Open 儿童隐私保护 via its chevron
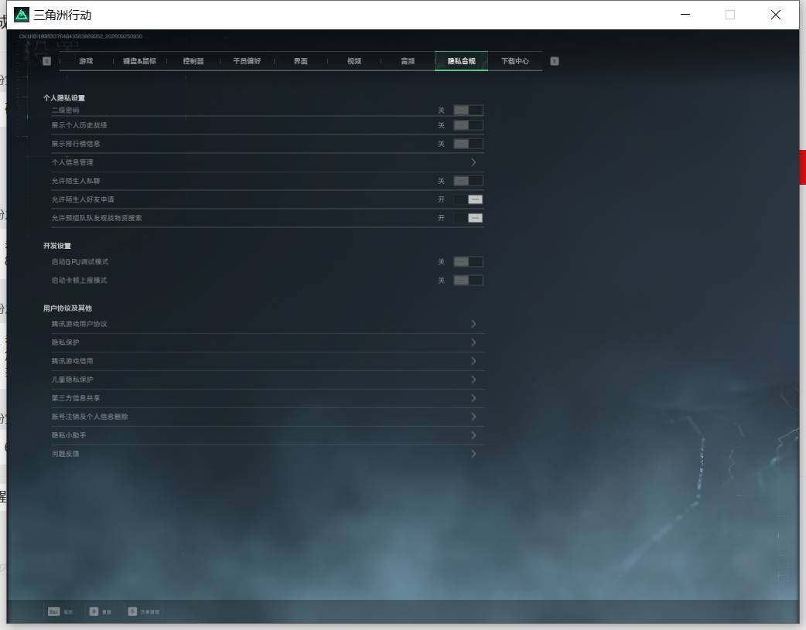Screen dimensions: 806x630 coord(473,380)
